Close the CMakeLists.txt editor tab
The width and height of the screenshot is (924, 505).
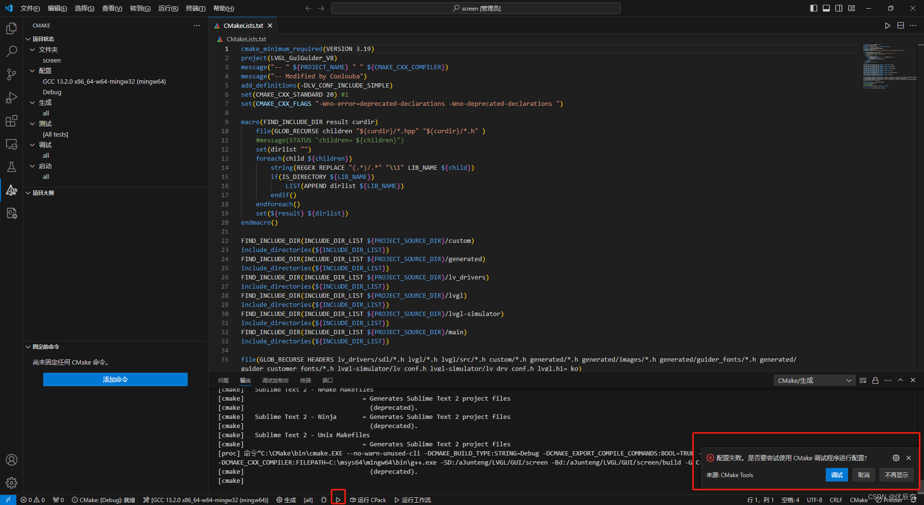pyautogui.click(x=270, y=25)
